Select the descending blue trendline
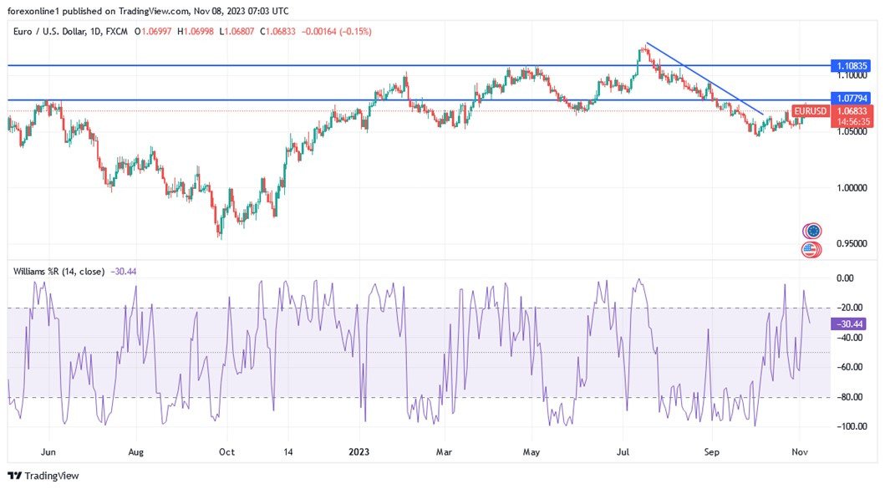The width and height of the screenshot is (885, 489). [x=702, y=77]
